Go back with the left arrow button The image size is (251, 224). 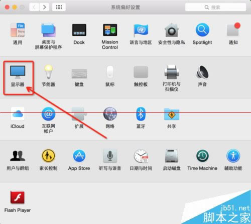[x=35, y=7]
